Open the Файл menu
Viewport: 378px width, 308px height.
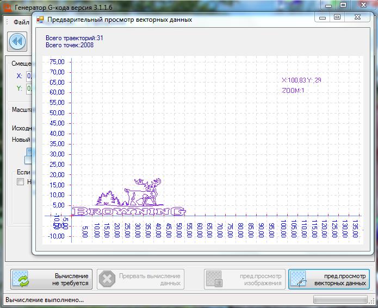click(x=21, y=22)
